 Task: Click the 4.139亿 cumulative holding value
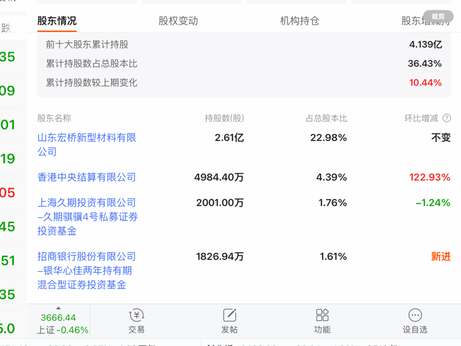point(426,45)
